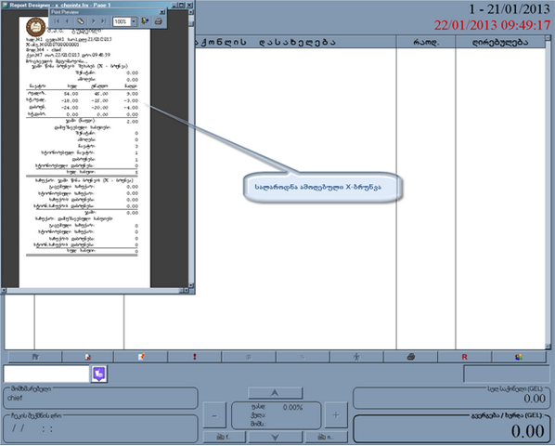Click the down arrow below discount panel
The width and height of the screenshot is (555, 446).
(x=275, y=437)
